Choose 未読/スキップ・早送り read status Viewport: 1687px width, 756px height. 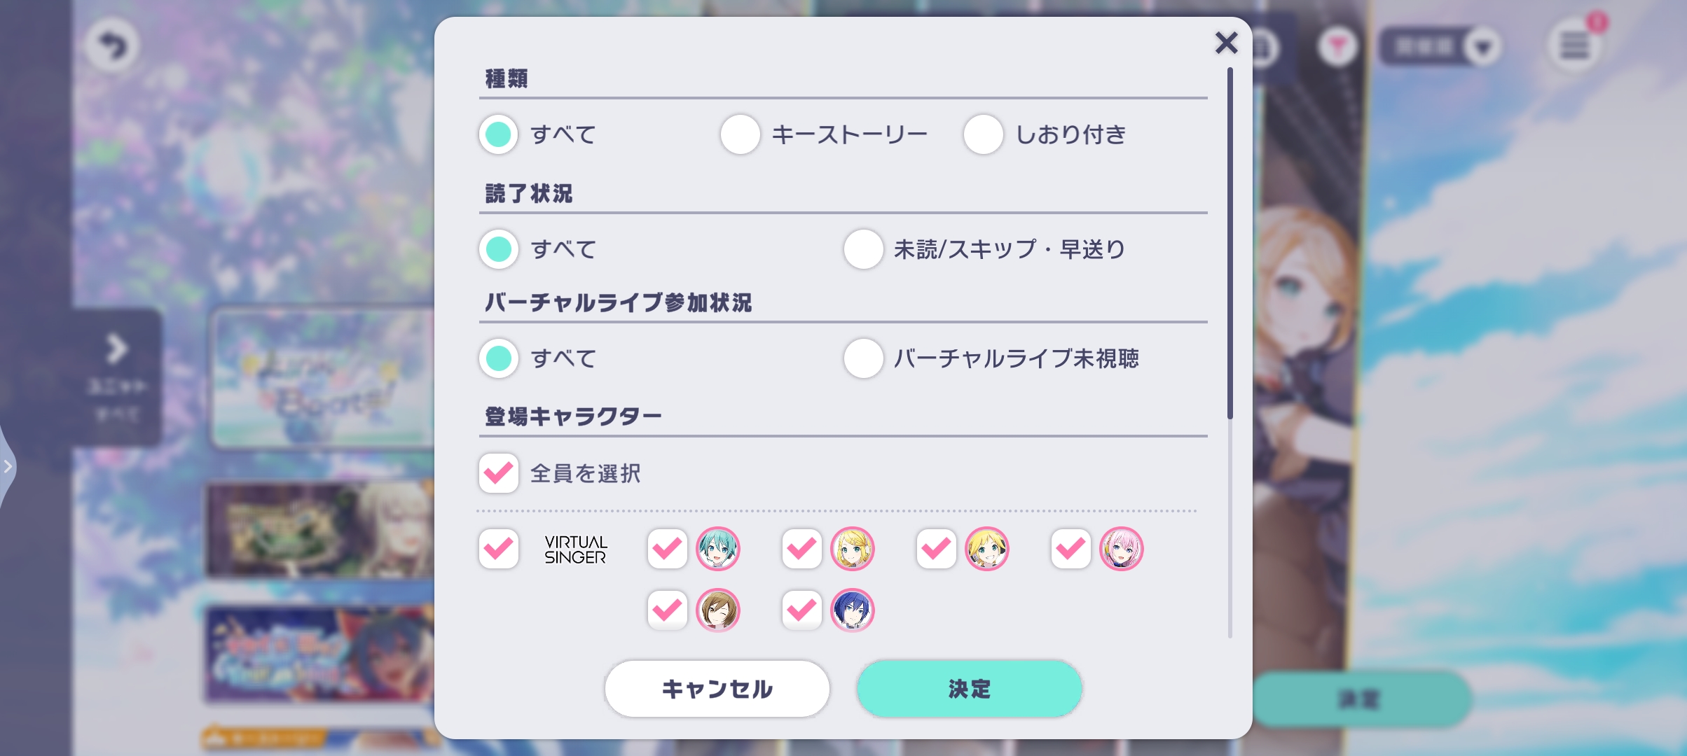[x=863, y=249]
